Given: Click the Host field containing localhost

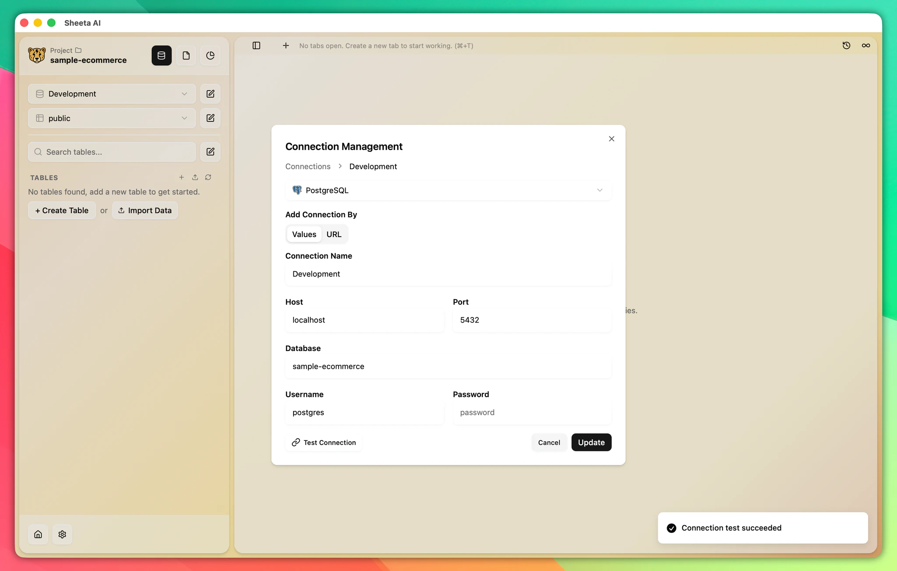Looking at the screenshot, I should point(364,320).
